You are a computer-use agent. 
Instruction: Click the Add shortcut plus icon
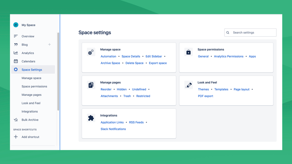click(x=16, y=137)
